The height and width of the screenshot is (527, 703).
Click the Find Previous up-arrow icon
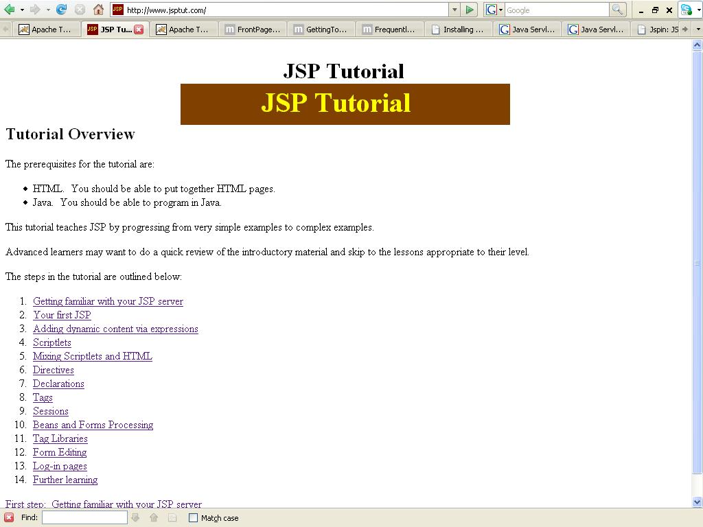pyautogui.click(x=154, y=517)
